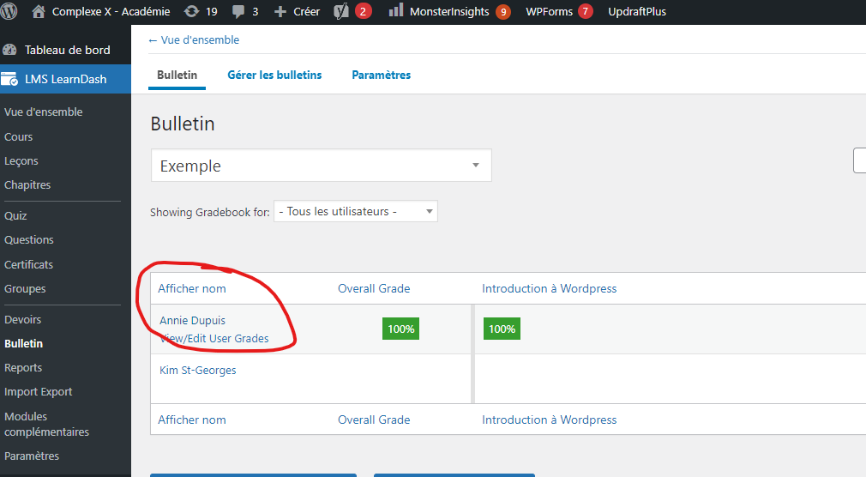Select the Bulletin tab
Image resolution: width=866 pixels, height=477 pixels.
coord(177,75)
